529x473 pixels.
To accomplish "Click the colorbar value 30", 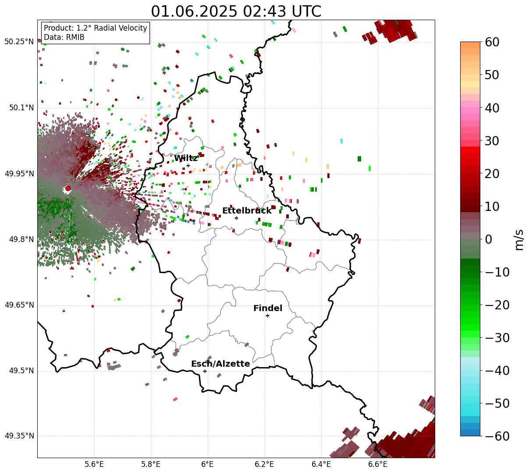I will coord(492,141).
